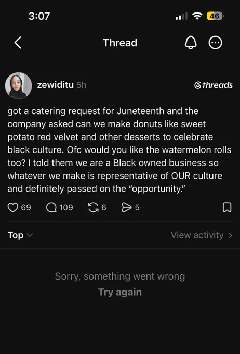Screen dimensions: 240x354
Task: Click the chevron next to Top
Action: 30,235
